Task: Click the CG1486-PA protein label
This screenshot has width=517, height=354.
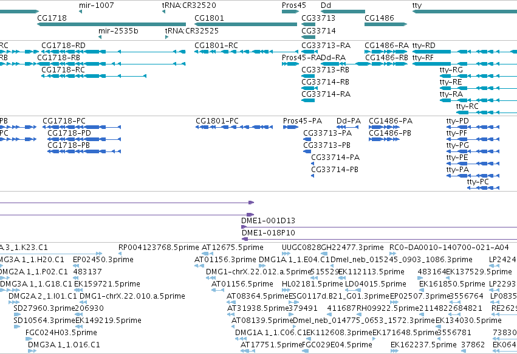Action: click(391, 121)
